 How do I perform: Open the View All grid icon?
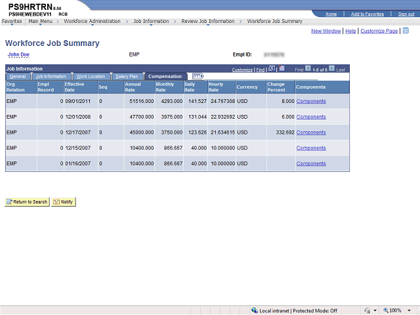point(272,68)
